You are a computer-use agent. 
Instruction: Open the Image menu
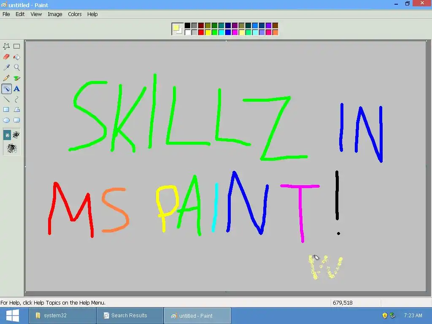55,14
